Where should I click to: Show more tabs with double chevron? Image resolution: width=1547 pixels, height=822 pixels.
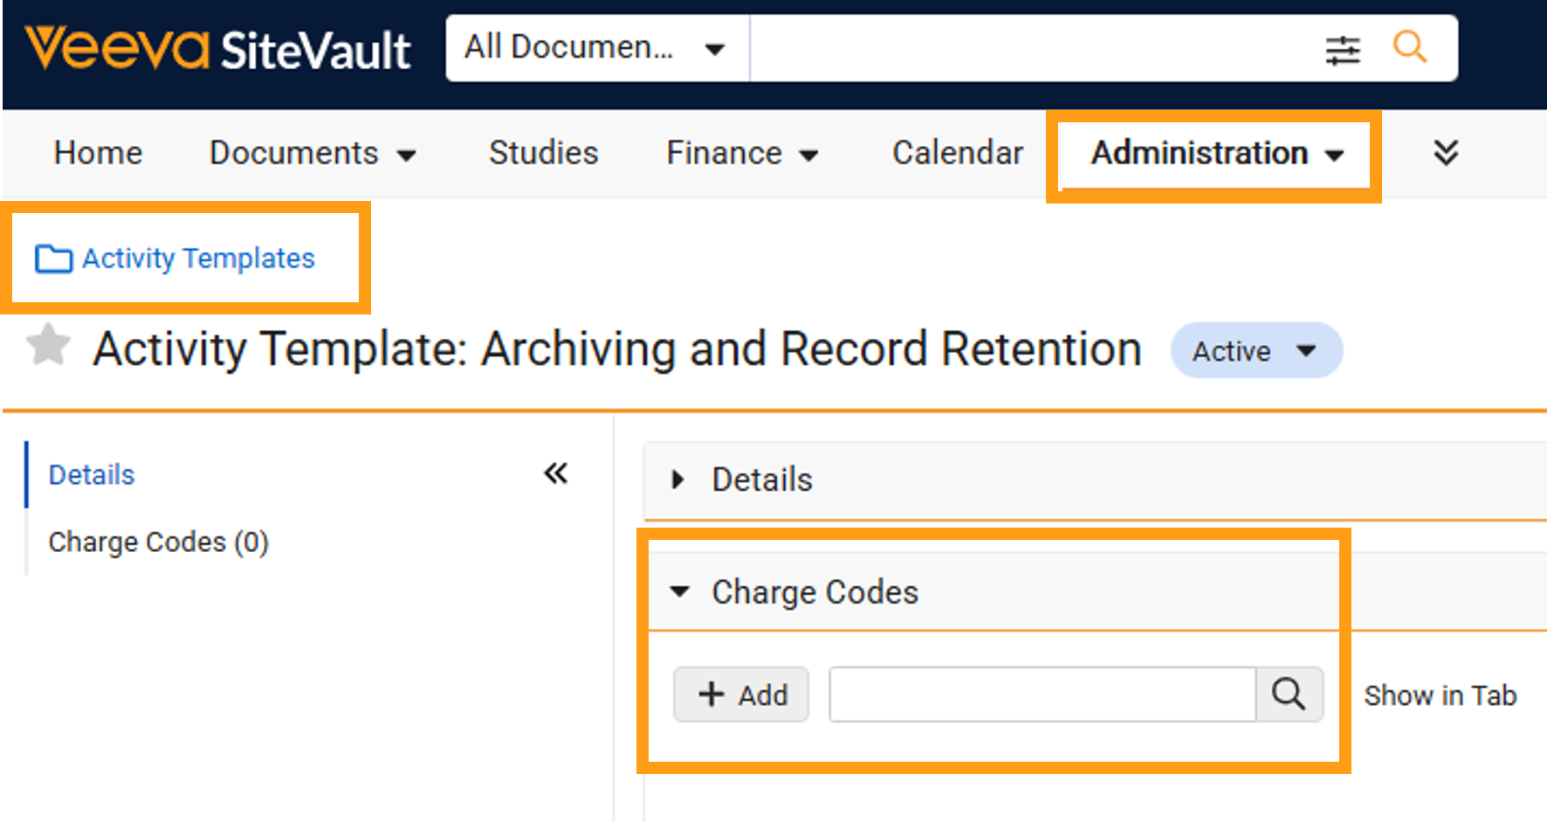(x=1446, y=153)
